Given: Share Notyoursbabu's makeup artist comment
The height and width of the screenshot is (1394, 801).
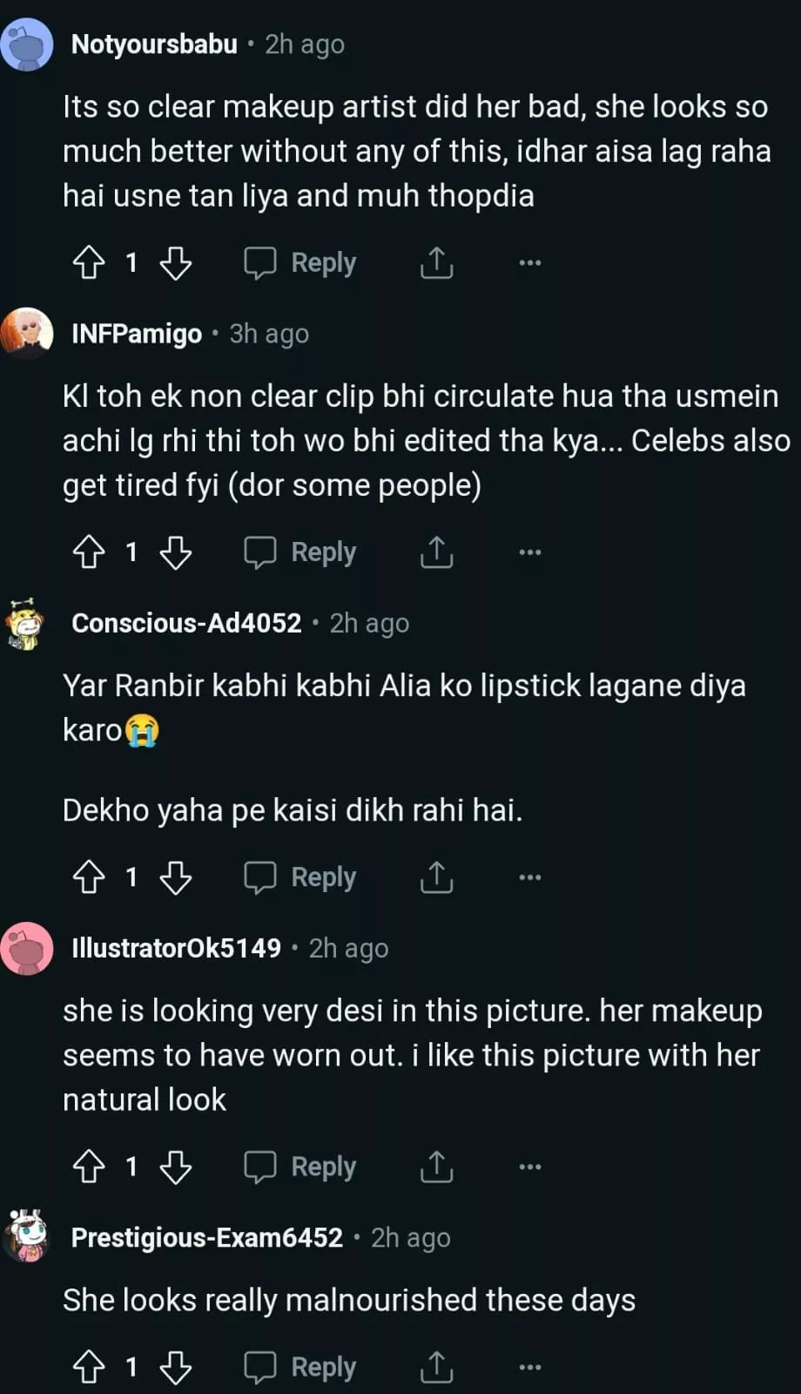Looking at the screenshot, I should 436,262.
